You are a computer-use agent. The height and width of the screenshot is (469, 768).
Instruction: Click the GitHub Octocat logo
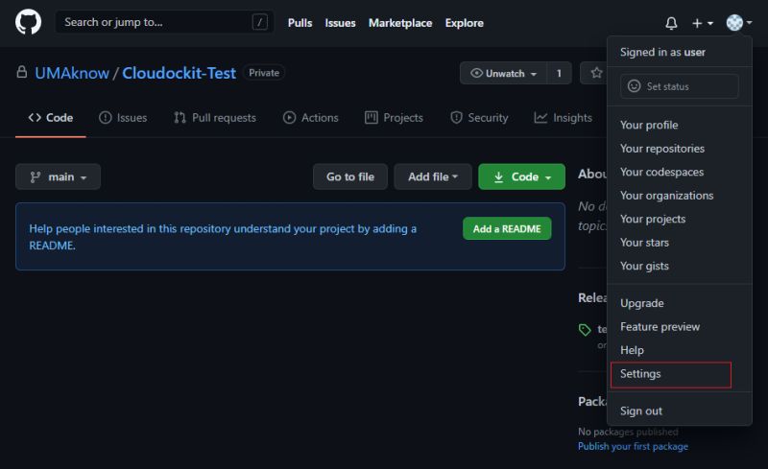(29, 22)
